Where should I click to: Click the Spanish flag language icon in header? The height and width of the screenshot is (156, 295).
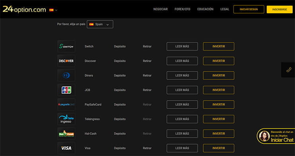[x=51, y=10]
